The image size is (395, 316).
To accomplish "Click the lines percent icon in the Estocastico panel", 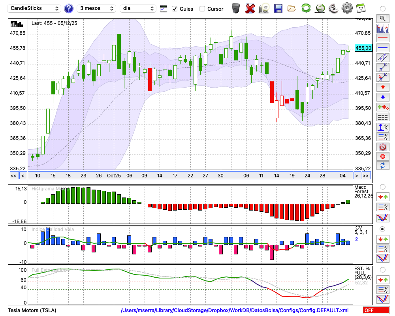I will (x=383, y=290).
